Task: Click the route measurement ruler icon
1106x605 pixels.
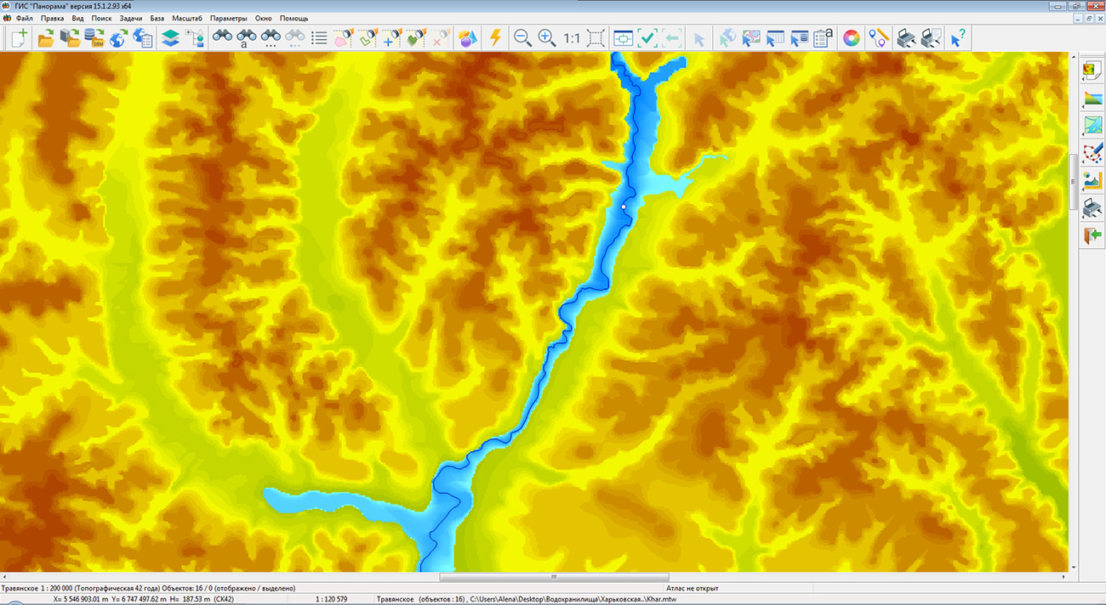Action: coord(879,38)
